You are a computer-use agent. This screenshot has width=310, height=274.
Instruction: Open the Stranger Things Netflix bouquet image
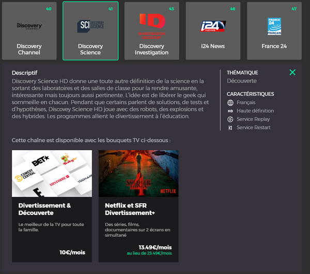[x=138, y=172]
